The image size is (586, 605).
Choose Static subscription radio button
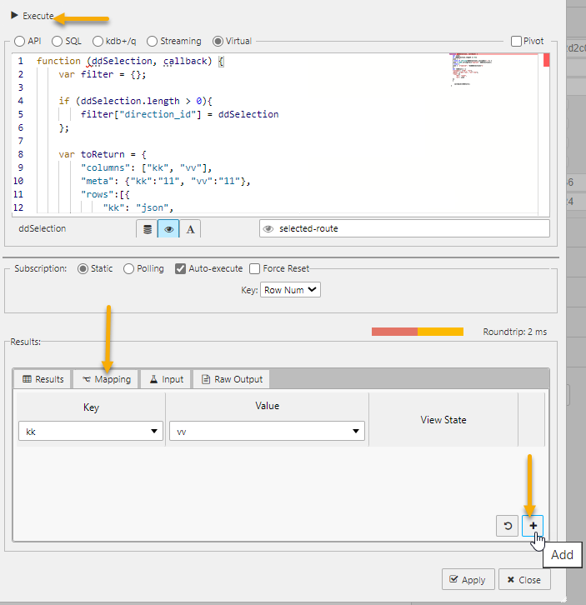click(83, 268)
